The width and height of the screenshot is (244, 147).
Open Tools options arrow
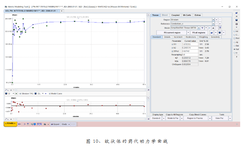pos(230,118)
